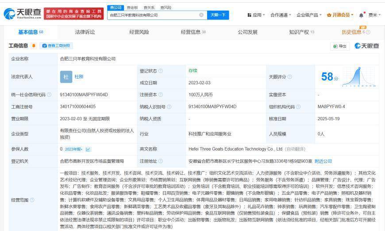Select the registration number 340171000604405
This screenshot has width=385, height=231.
78,106
